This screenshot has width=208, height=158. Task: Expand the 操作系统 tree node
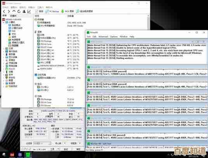[3, 51]
